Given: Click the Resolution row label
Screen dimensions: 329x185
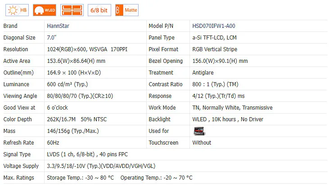Looking at the screenshot, I should coord(15,49).
